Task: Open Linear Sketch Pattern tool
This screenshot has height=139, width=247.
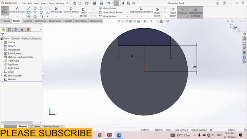Action: (111, 12)
